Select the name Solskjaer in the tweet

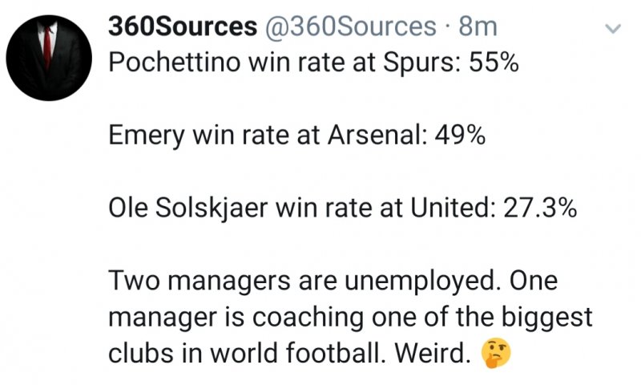212,209
